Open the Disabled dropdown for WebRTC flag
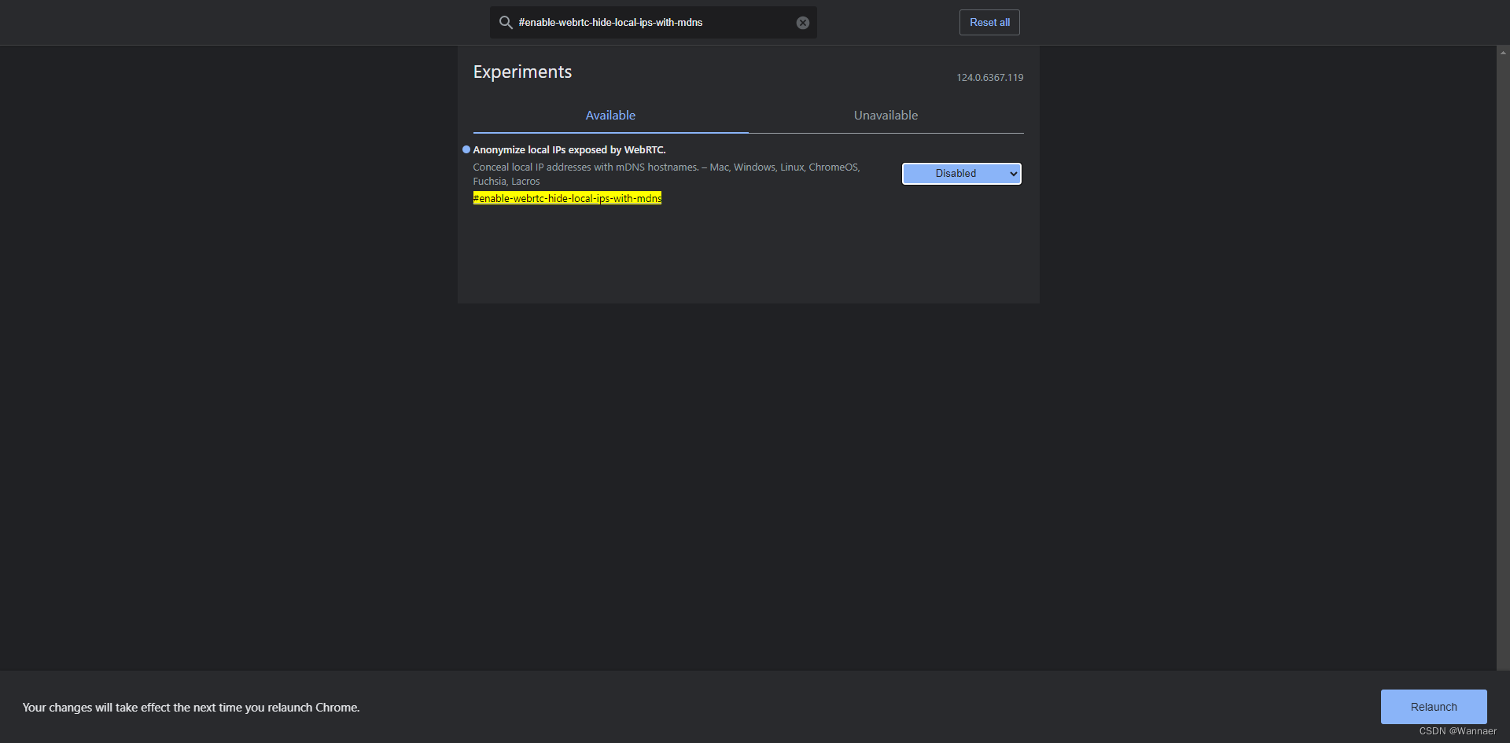The image size is (1510, 743). click(961, 174)
